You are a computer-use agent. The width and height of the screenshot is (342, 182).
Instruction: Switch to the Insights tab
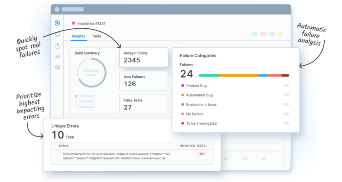[x=79, y=36]
